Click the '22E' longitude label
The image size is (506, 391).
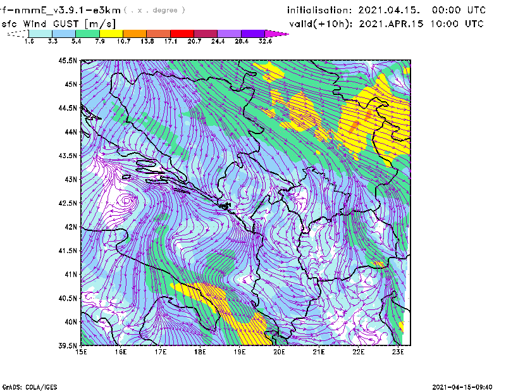click(358, 352)
